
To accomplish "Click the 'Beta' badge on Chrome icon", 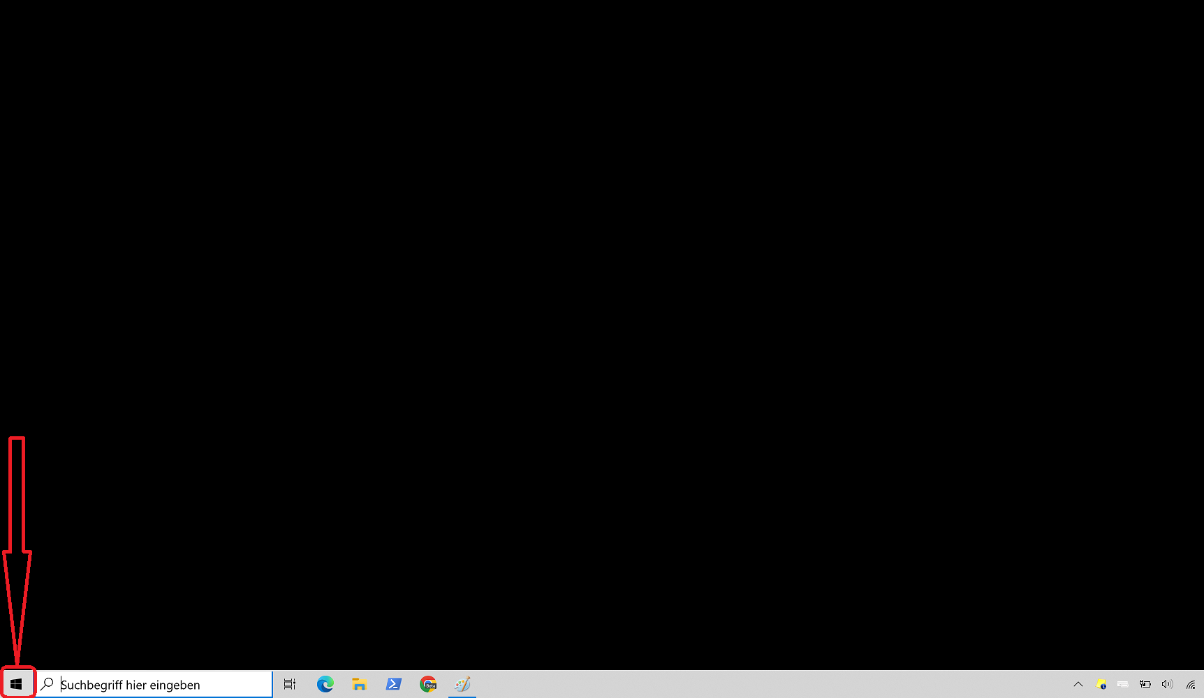I will (432, 687).
